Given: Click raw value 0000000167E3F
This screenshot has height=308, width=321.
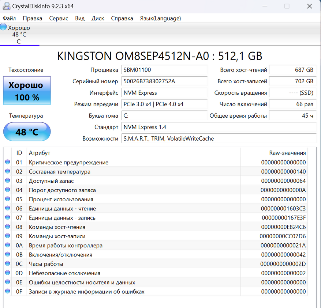Looking at the screenshot, I should [284, 218].
